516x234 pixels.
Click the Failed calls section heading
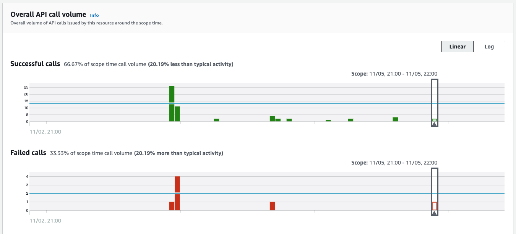tap(28, 152)
